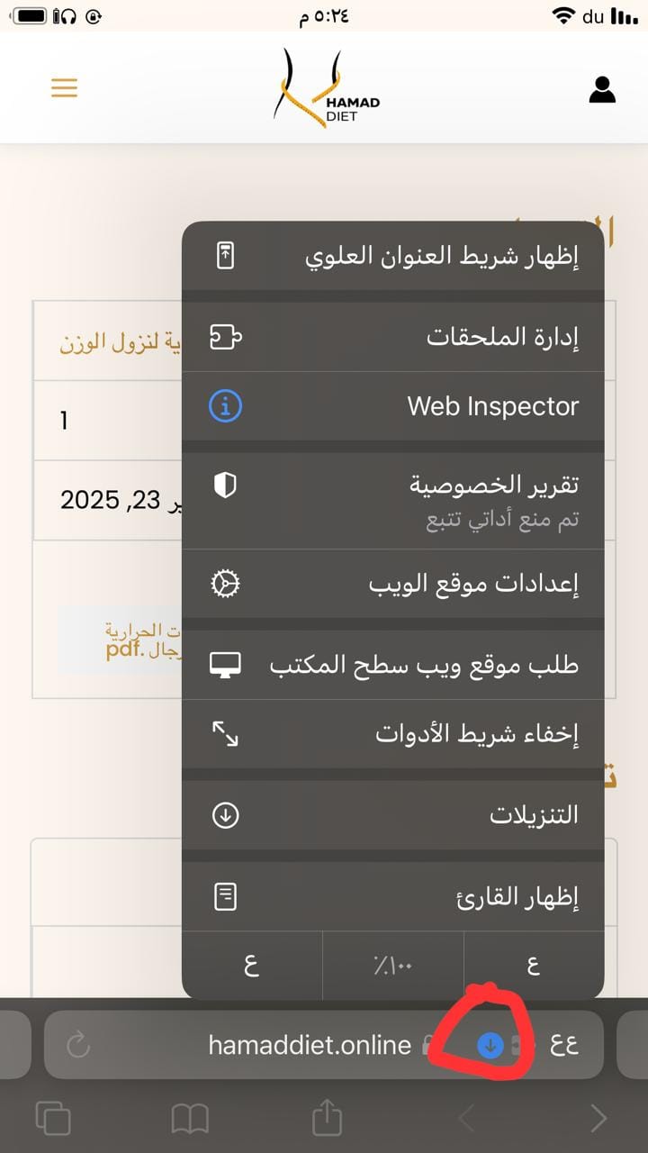Reload the page with the refresh icon
This screenshot has height=1153, width=648.
click(79, 1045)
